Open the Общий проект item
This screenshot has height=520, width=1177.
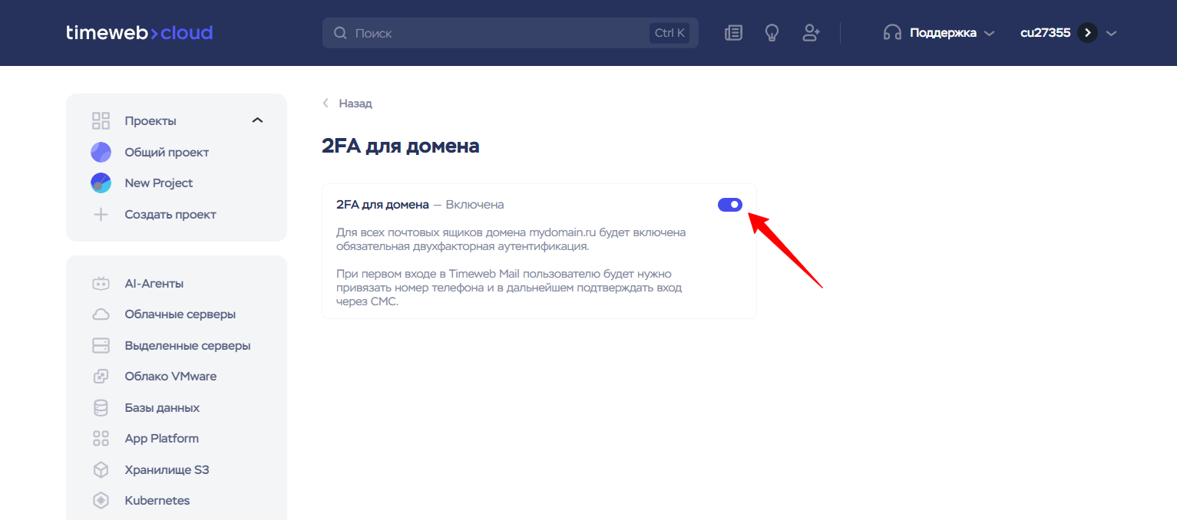pyautogui.click(x=167, y=153)
